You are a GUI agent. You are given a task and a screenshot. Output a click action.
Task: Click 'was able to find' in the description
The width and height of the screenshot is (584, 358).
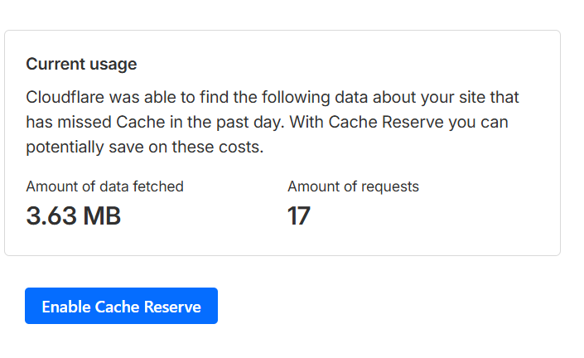pyautogui.click(x=161, y=97)
